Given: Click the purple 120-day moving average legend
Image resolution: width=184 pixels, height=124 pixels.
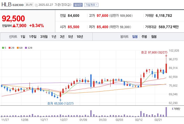Looking at the screenshot, I should point(29,48).
